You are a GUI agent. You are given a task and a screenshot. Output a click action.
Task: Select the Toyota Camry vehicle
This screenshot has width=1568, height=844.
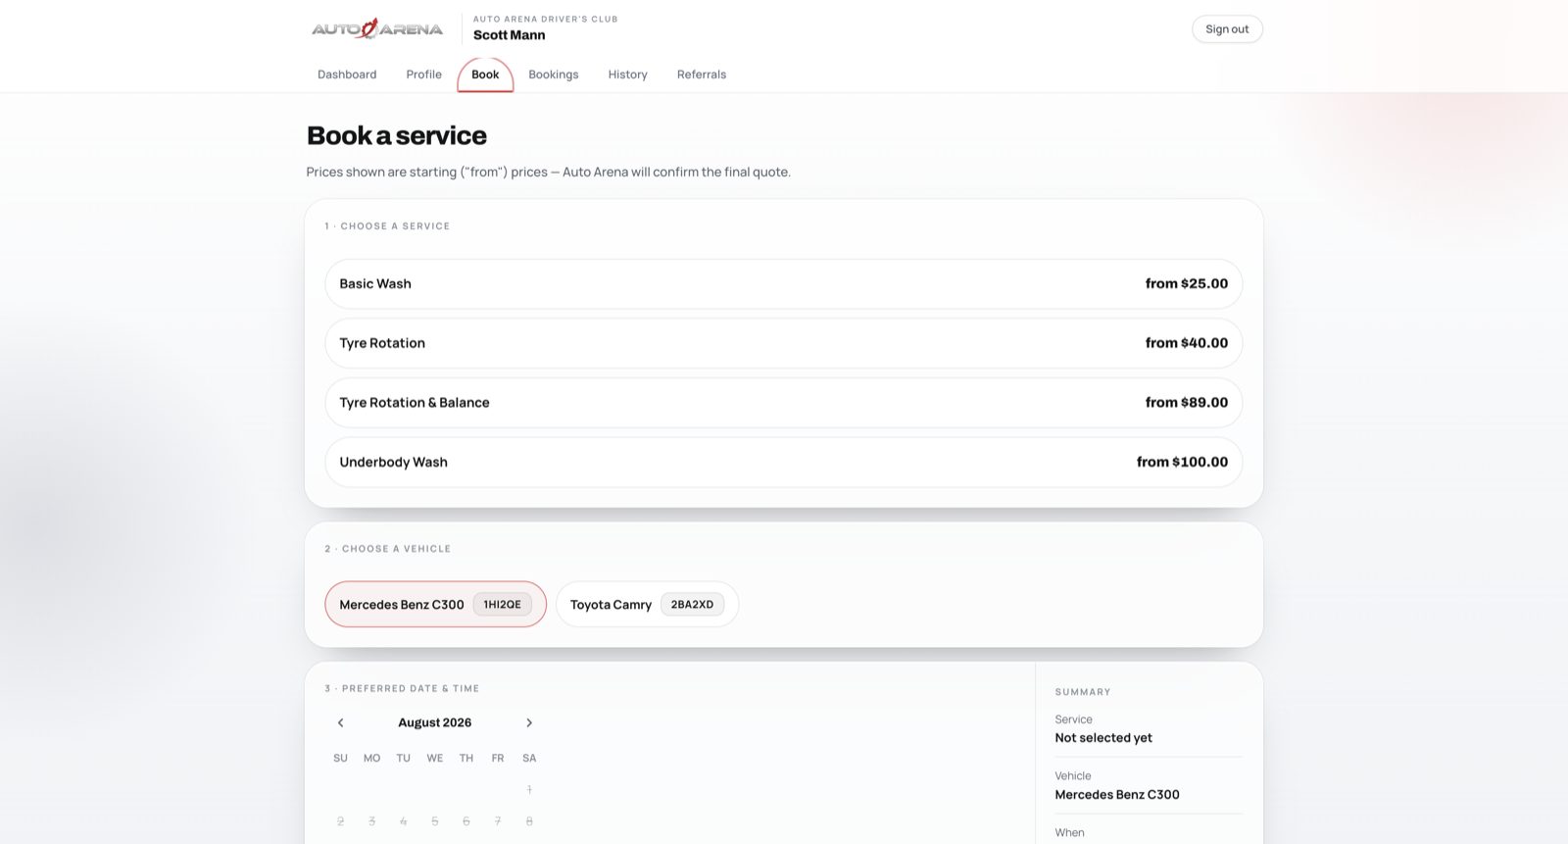point(647,604)
